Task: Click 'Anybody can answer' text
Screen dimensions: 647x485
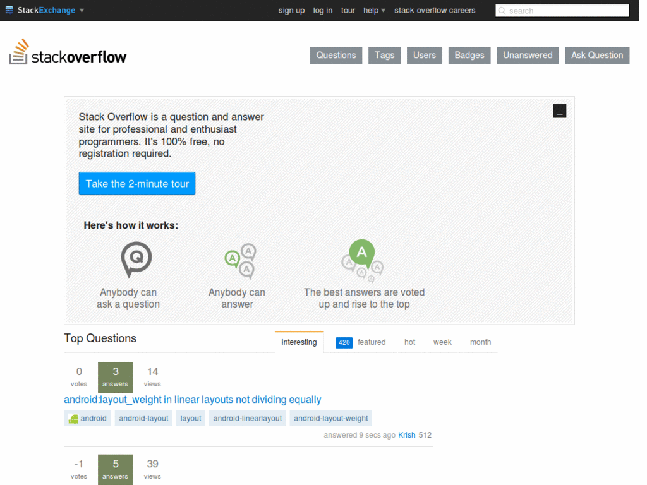Action: click(x=237, y=298)
